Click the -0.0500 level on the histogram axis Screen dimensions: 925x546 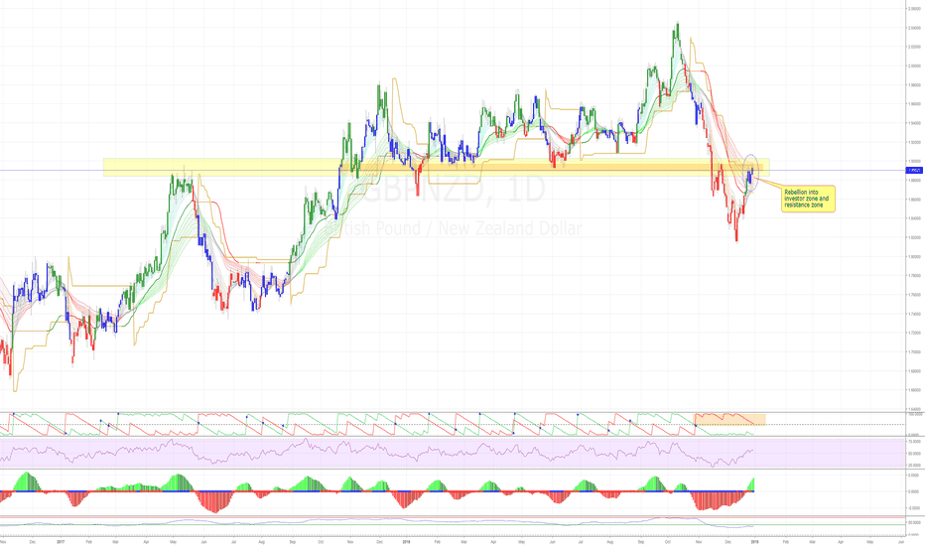[915, 507]
